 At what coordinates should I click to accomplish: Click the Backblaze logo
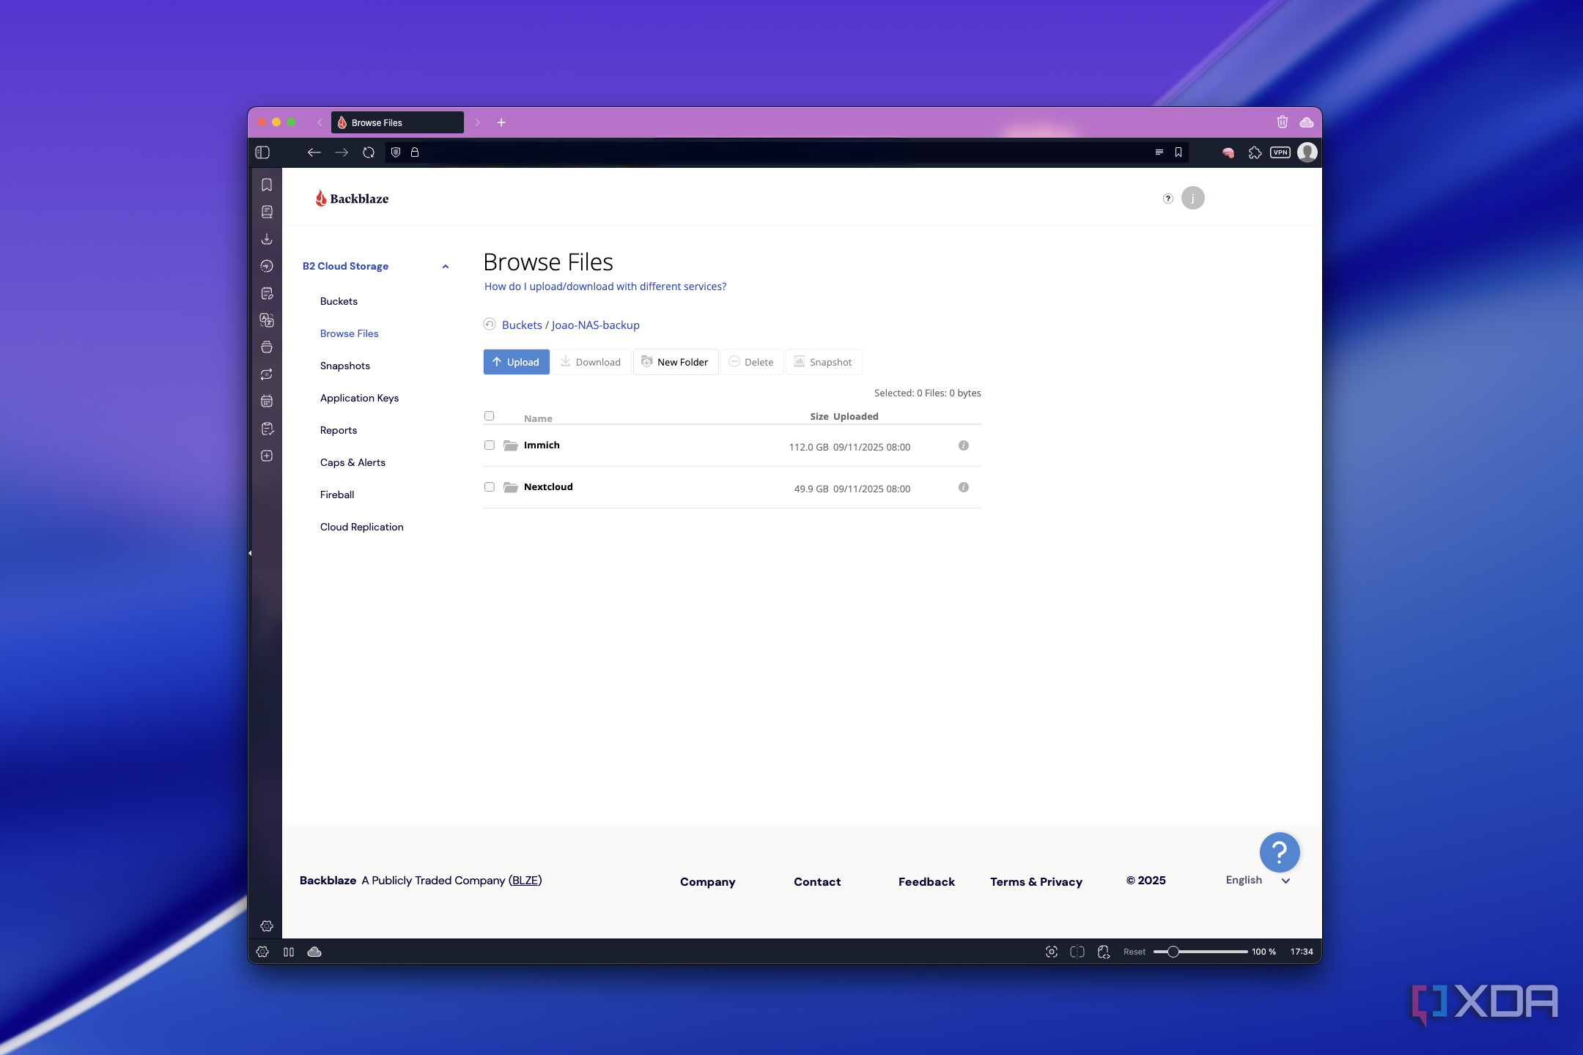coord(352,199)
